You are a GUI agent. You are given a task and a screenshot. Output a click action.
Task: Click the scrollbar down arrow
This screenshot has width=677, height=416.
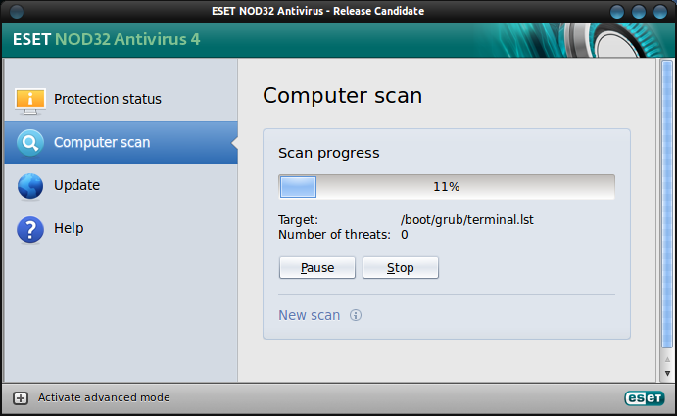click(667, 373)
